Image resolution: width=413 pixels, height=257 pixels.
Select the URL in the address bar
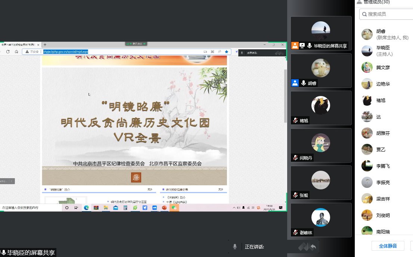coord(66,52)
